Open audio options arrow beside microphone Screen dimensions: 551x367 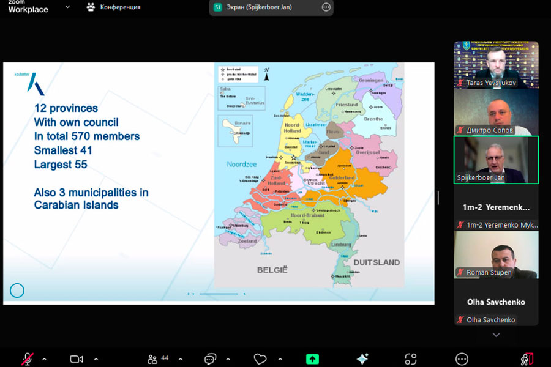pos(44,359)
